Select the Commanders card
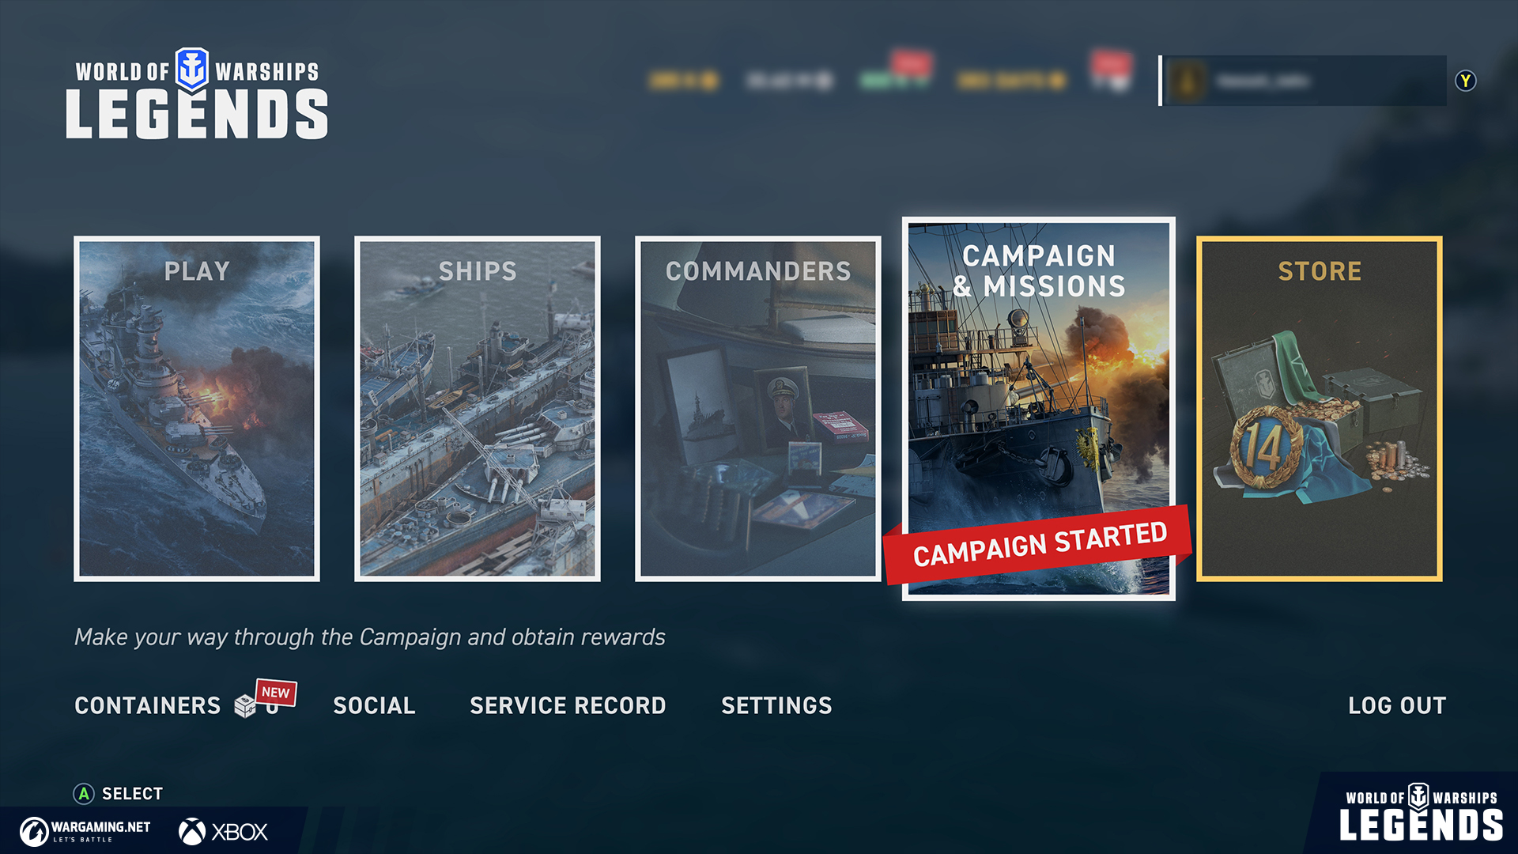The width and height of the screenshot is (1518, 854). tap(758, 409)
